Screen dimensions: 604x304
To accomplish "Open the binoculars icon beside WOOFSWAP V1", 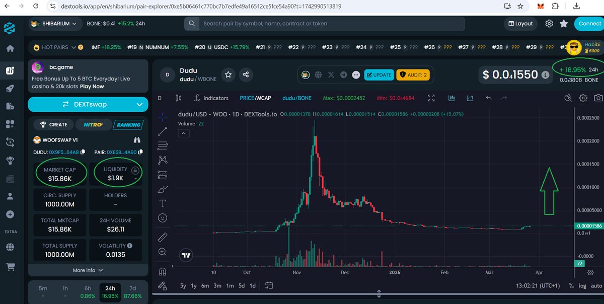I will tap(136, 140).
